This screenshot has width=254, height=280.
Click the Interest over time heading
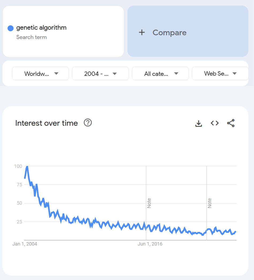(47, 123)
